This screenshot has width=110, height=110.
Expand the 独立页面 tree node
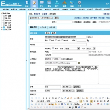pos(2,29)
